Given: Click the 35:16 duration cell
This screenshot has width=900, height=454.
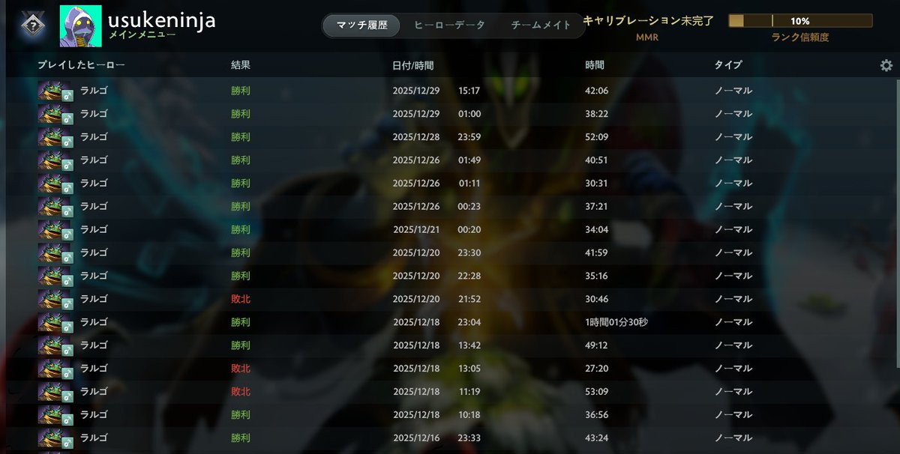Looking at the screenshot, I should [x=597, y=276].
